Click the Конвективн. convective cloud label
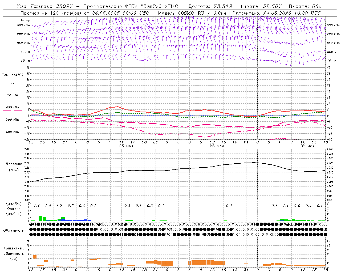Screen dimensions: 341x272 14,248
